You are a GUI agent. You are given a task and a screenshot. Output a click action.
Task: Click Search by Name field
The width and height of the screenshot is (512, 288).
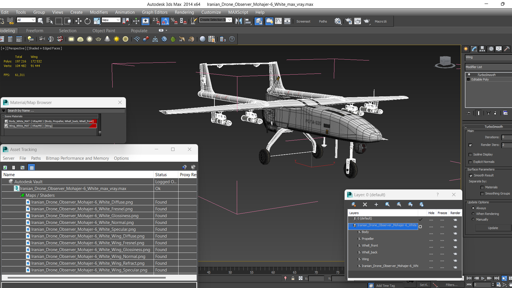66,111
